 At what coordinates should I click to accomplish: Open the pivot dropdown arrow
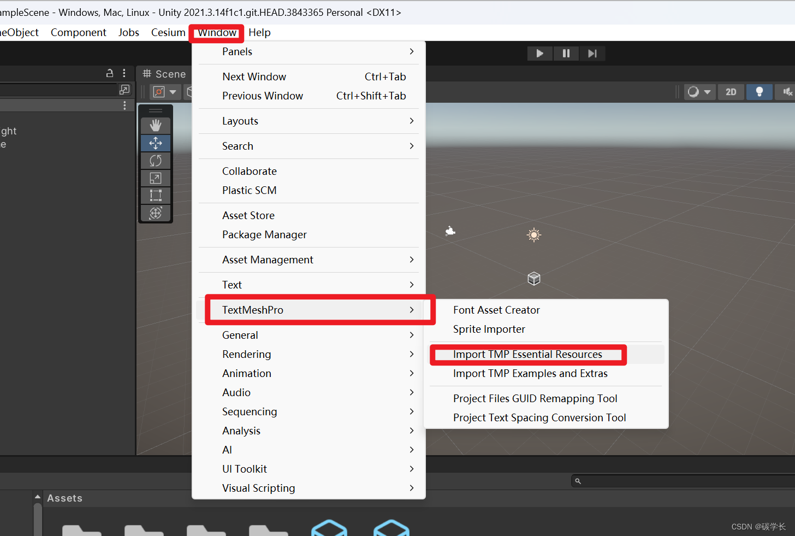click(x=173, y=92)
